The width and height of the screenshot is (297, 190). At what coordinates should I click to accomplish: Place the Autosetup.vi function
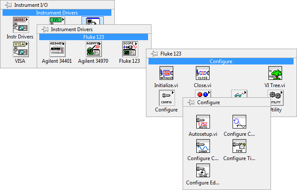203,122
